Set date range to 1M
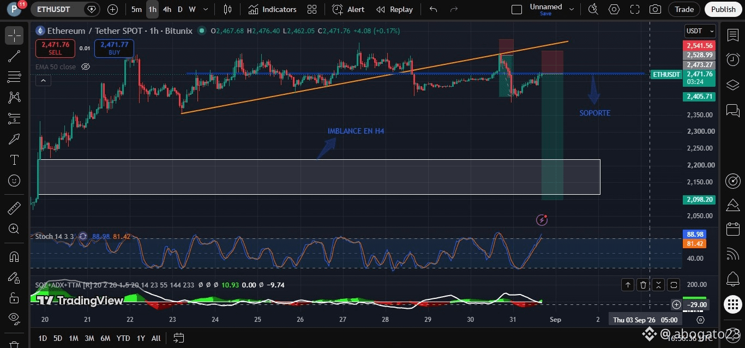Image resolution: width=745 pixels, height=348 pixels. coord(73,338)
